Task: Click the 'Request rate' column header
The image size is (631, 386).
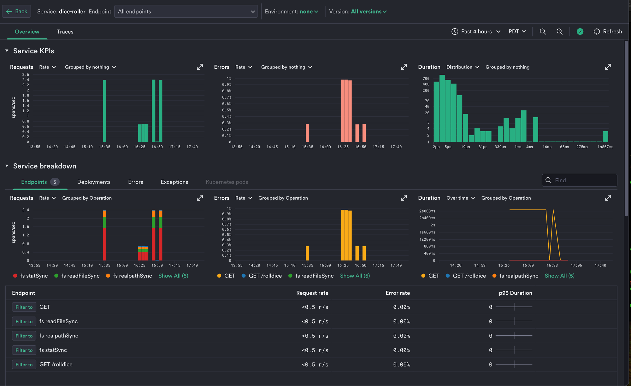Action: [x=312, y=293]
